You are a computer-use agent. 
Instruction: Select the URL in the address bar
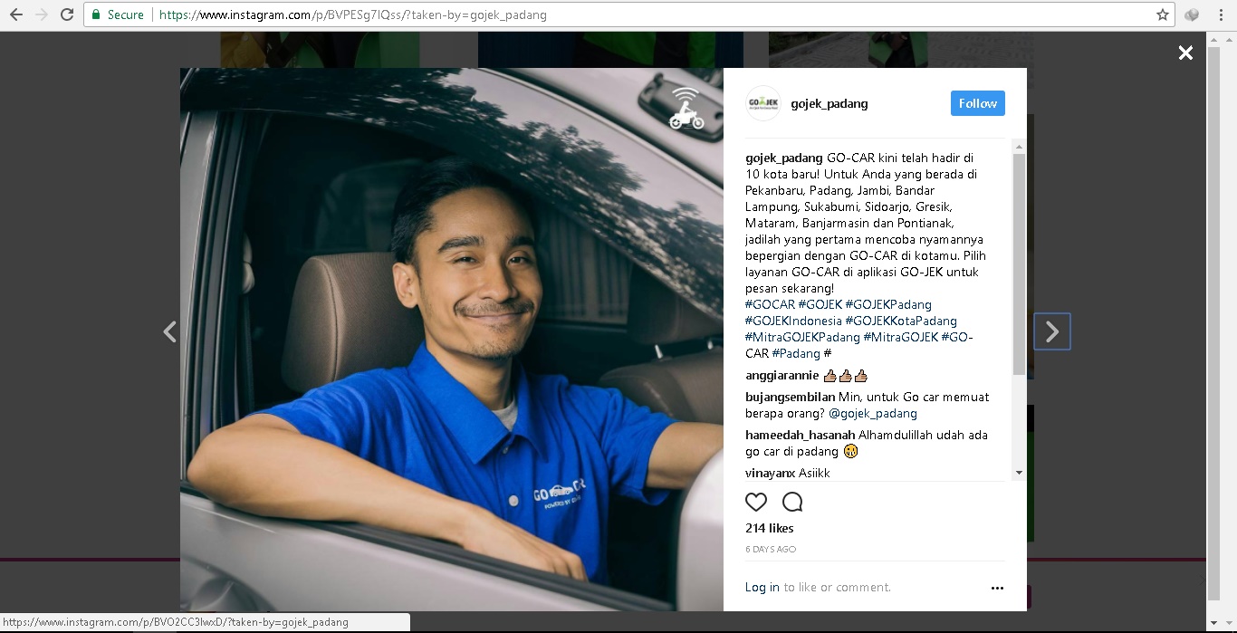click(353, 14)
